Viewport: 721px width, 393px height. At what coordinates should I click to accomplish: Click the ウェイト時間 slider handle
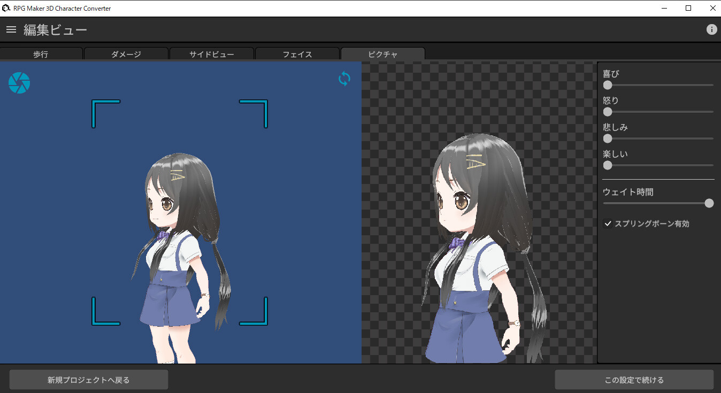709,203
